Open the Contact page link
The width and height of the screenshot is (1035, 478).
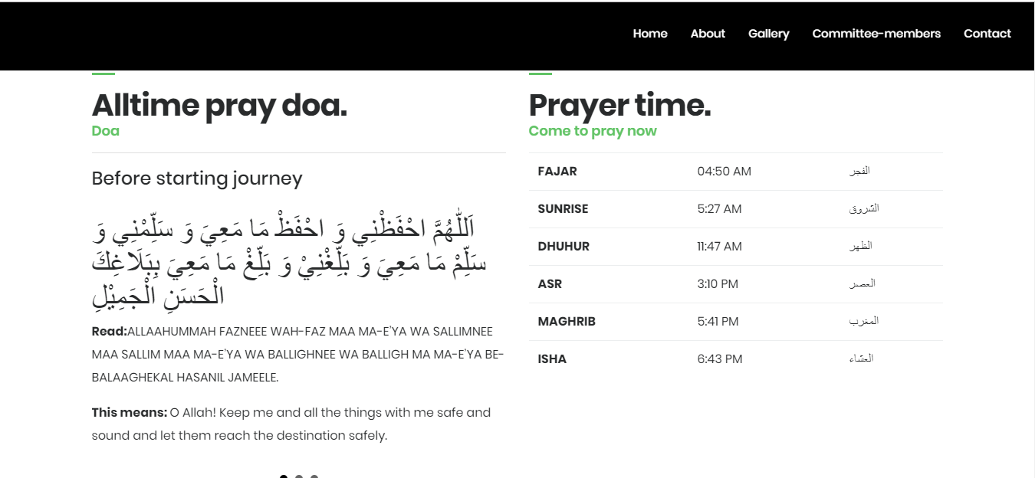point(987,34)
